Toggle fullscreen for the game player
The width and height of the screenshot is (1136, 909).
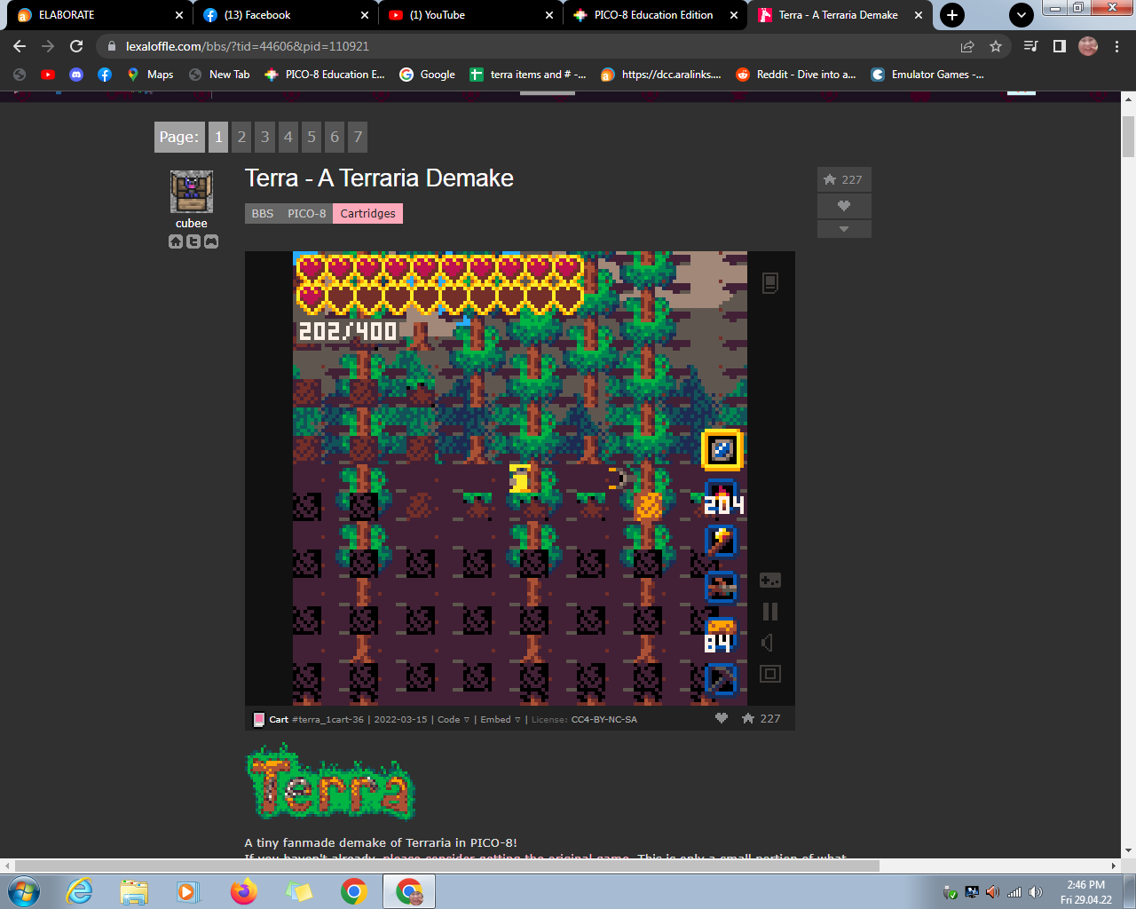[770, 674]
